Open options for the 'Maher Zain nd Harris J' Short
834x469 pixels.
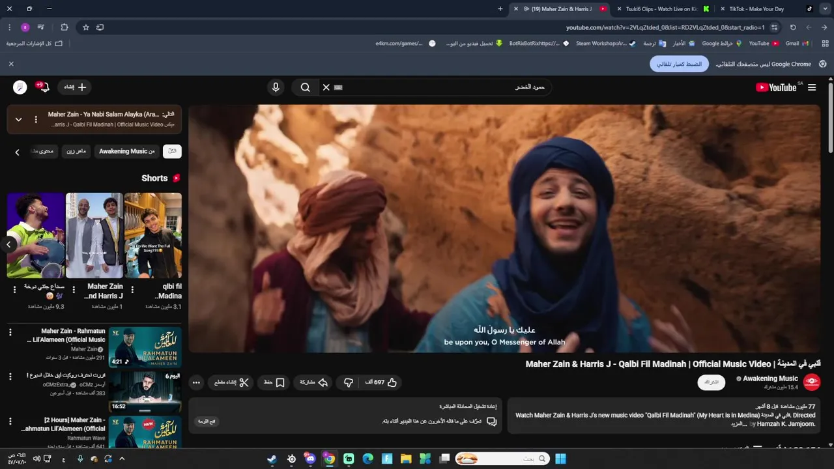[74, 290]
